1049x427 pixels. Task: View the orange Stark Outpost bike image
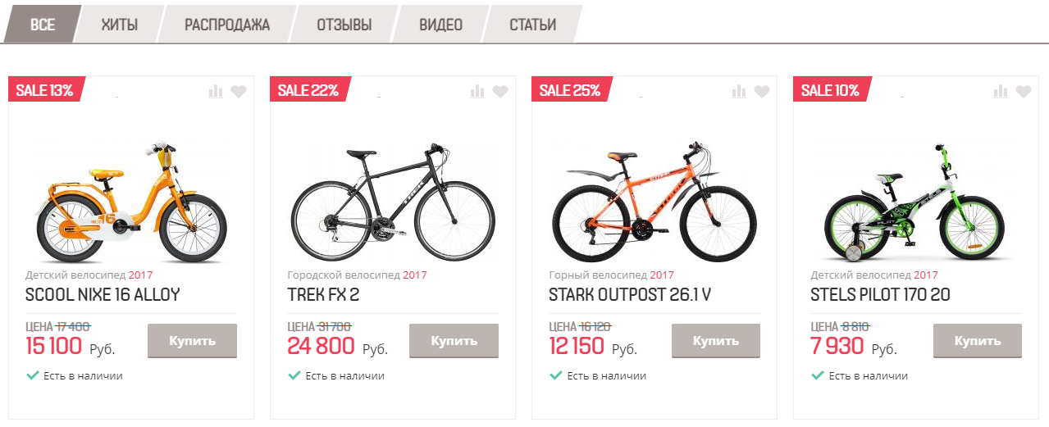tap(654, 200)
